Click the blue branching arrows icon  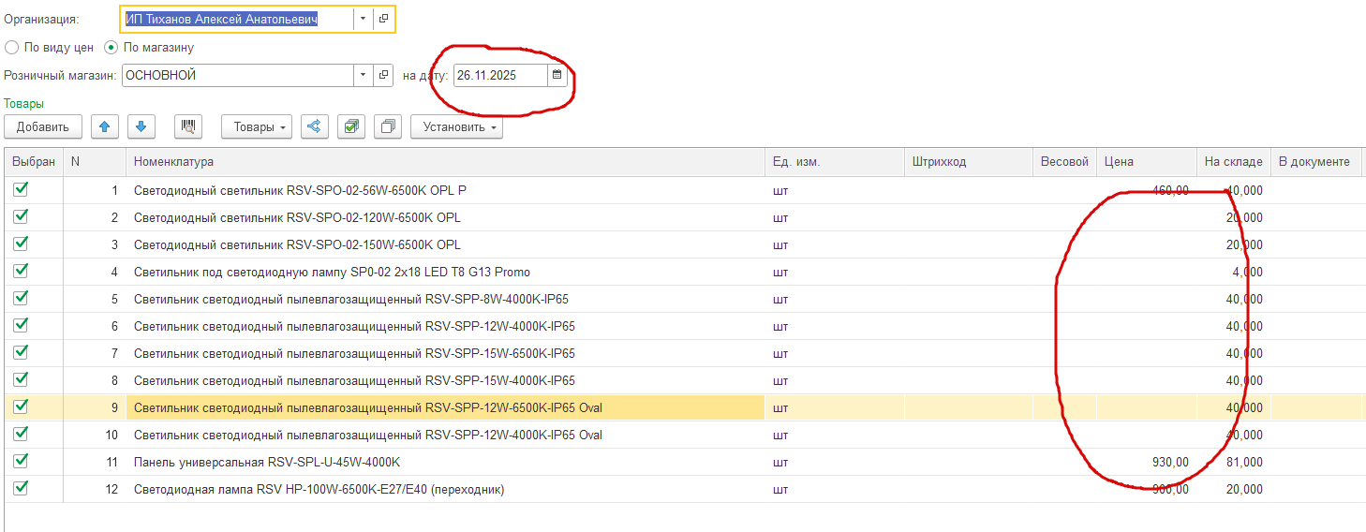point(314,126)
